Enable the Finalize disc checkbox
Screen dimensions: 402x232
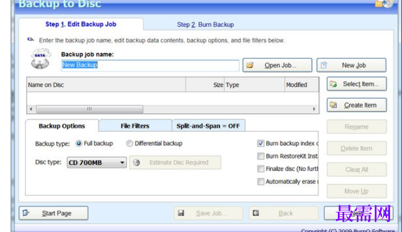tap(261, 169)
